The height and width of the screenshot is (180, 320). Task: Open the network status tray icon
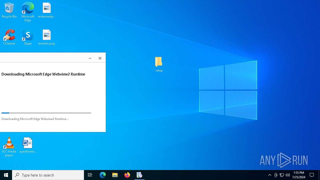(x=282, y=175)
